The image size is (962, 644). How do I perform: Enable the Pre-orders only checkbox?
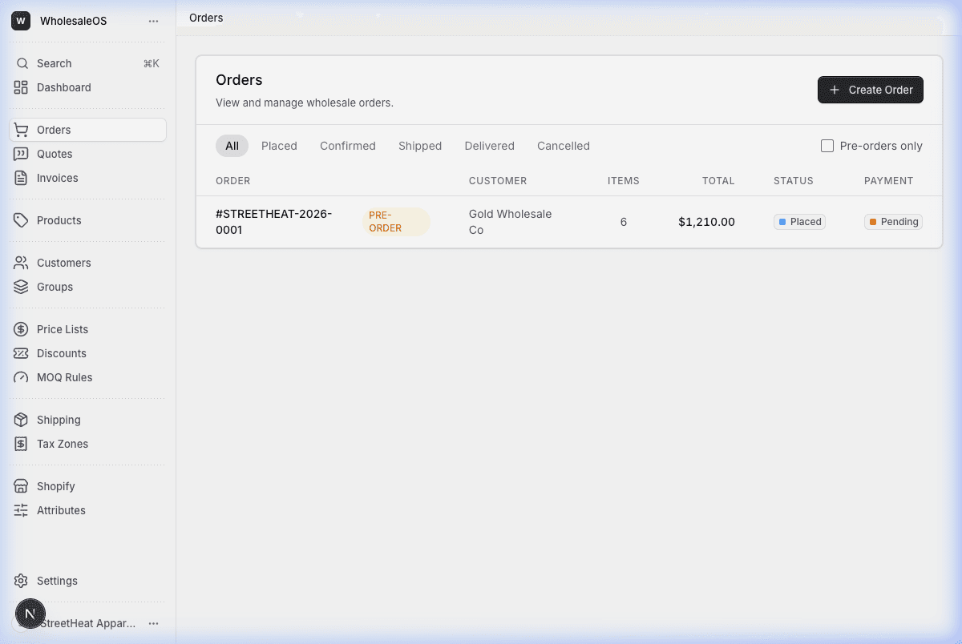point(827,146)
